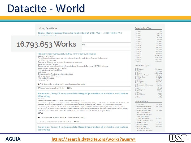Select the International Treaty on Plant Genetic Resources checkbox
The width and height of the screenshot is (191, 143).
pyautogui.click(x=136, y=110)
